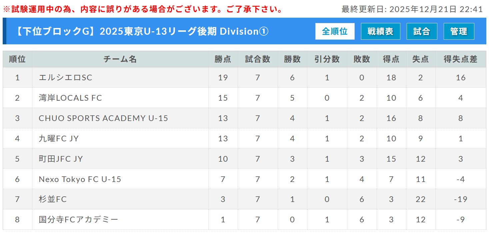Click team 九曜FC JY

tap(59, 139)
